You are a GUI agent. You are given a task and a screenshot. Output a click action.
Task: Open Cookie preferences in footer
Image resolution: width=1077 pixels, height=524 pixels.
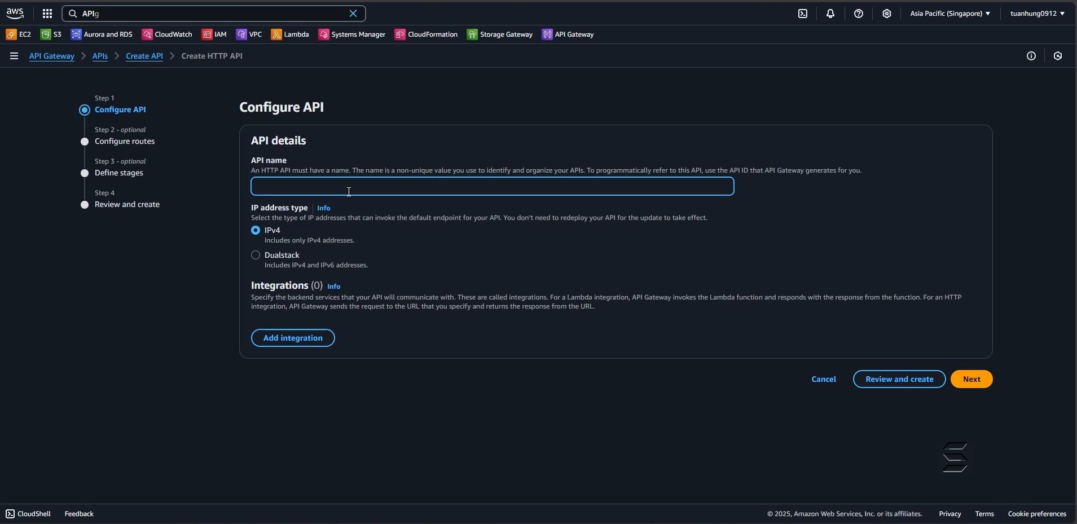click(1037, 514)
